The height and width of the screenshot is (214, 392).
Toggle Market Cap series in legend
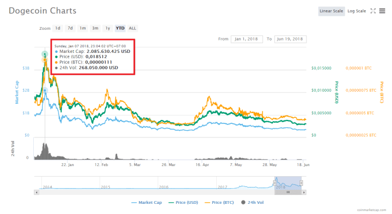[146, 203]
